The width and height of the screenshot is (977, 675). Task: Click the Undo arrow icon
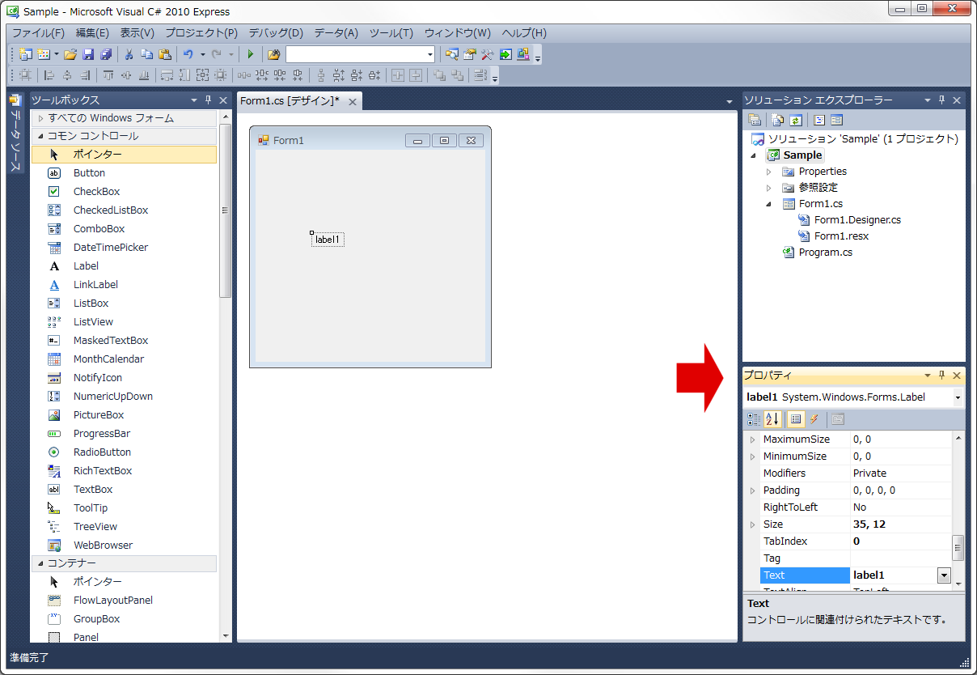(188, 54)
